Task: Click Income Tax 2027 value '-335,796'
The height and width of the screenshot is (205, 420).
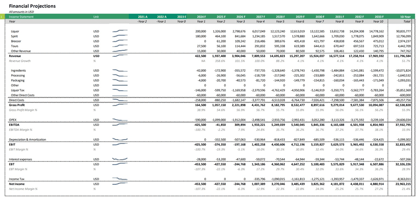Action: [x=260, y=179]
